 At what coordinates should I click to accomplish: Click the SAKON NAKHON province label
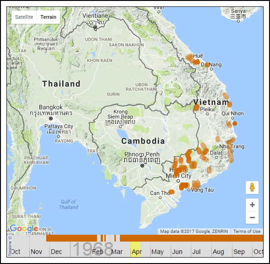point(126,45)
